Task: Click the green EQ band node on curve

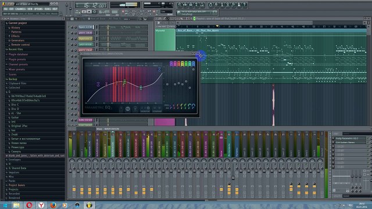Action: 124,82
